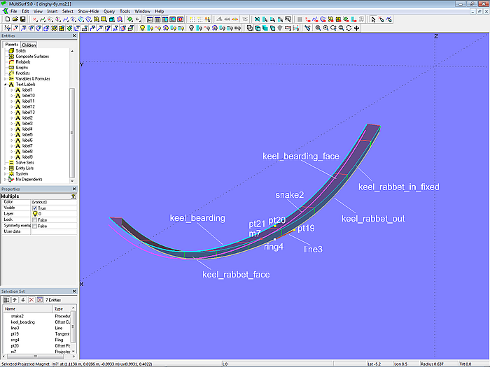
Task: Enable the Lock checkbox
Action: (35, 220)
